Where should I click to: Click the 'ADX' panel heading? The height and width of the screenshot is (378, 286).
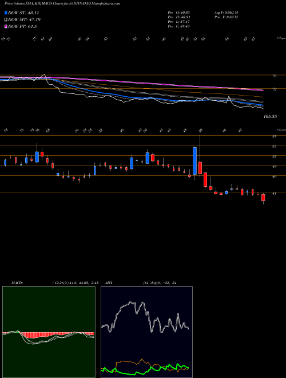[x=109, y=283]
